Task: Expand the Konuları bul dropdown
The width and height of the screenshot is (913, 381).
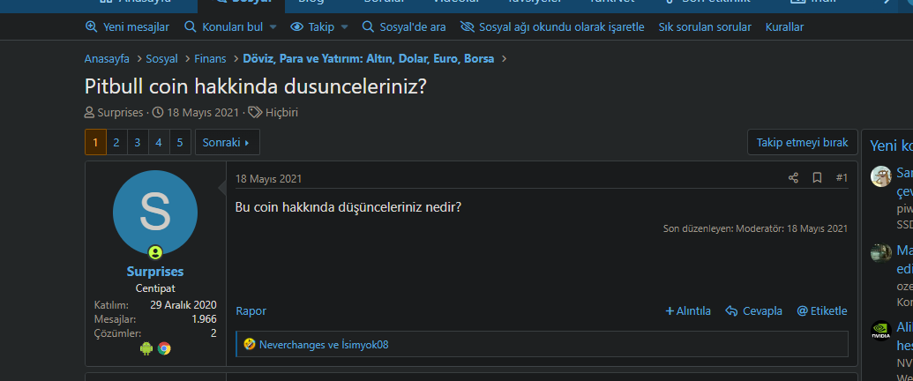Action: 230,26
